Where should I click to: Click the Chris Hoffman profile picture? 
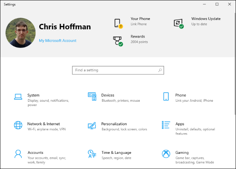point(21,33)
